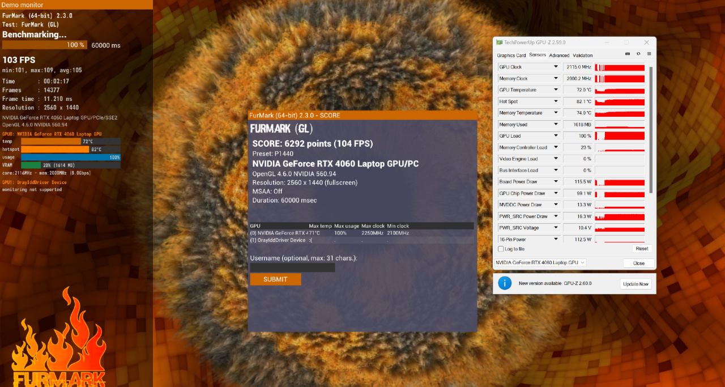Click the NVIDIA GeForce RTX row in score table
Image resolution: width=725 pixels, height=387 pixels.
click(361, 233)
